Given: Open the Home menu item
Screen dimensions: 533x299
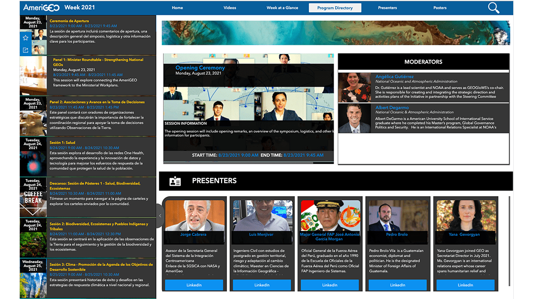Looking at the screenshot, I should 177,7.
